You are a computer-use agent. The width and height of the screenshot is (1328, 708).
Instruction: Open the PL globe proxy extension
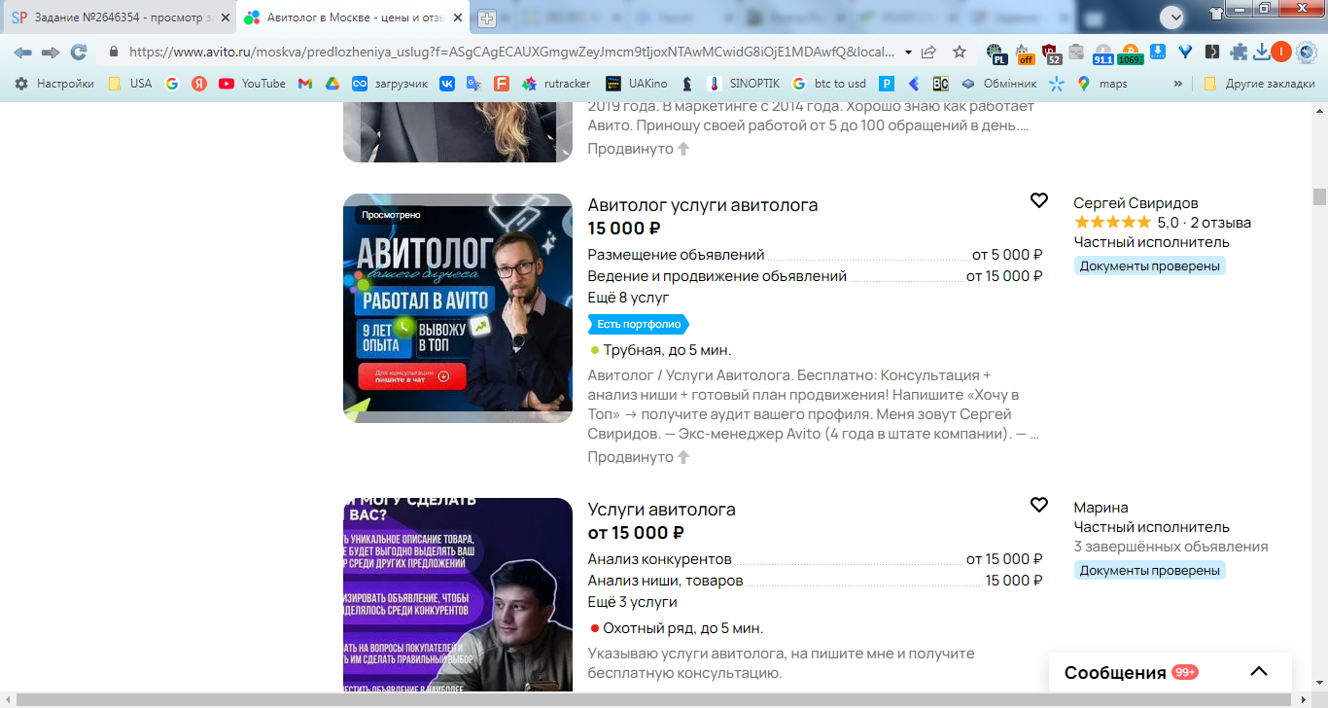996,53
